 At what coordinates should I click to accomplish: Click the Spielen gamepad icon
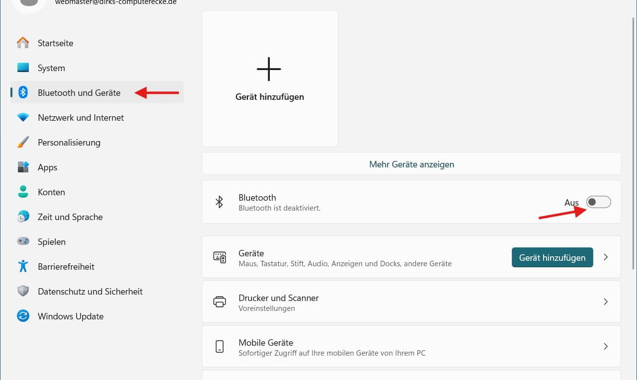pyautogui.click(x=23, y=241)
